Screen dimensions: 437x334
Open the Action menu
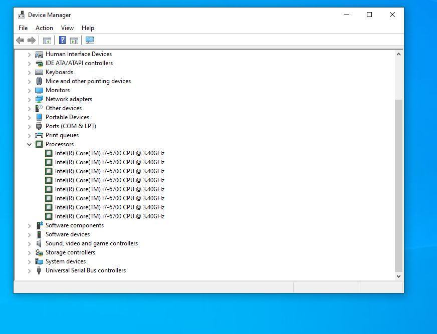[x=44, y=28]
